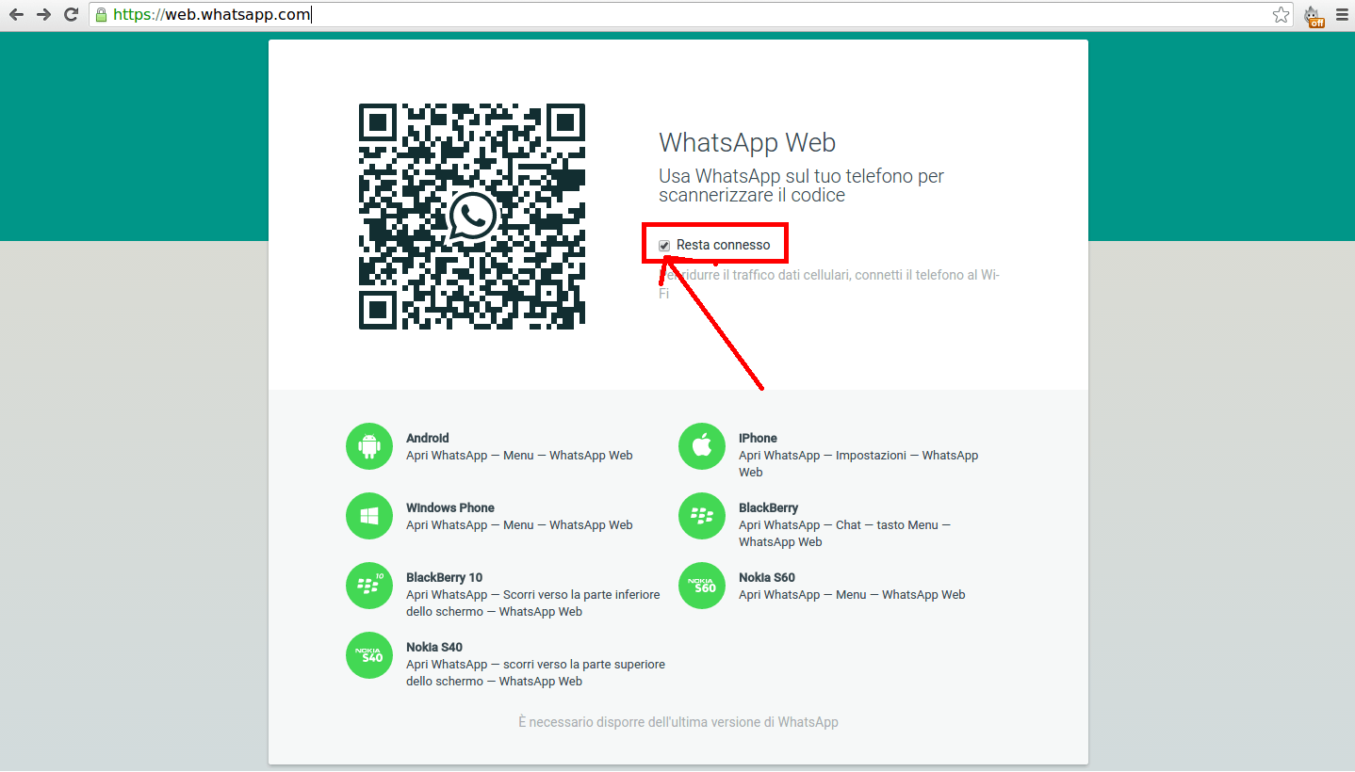Click the browser Forward arrow
Image resolution: width=1355 pixels, height=772 pixels.
pos(43,15)
